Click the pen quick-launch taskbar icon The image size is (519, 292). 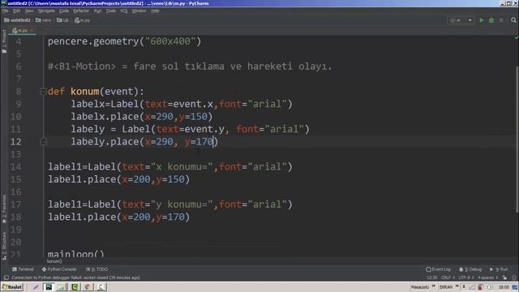click(x=36, y=286)
